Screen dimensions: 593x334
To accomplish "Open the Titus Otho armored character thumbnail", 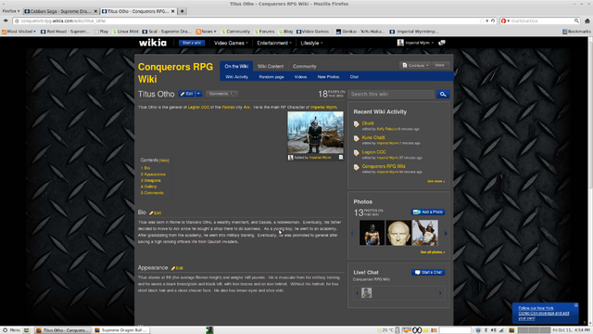I will coord(315,133).
